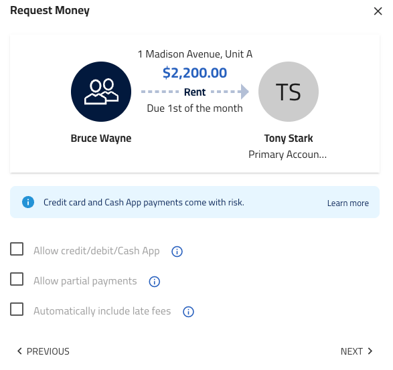Open info tooltip for late fees

188,312
